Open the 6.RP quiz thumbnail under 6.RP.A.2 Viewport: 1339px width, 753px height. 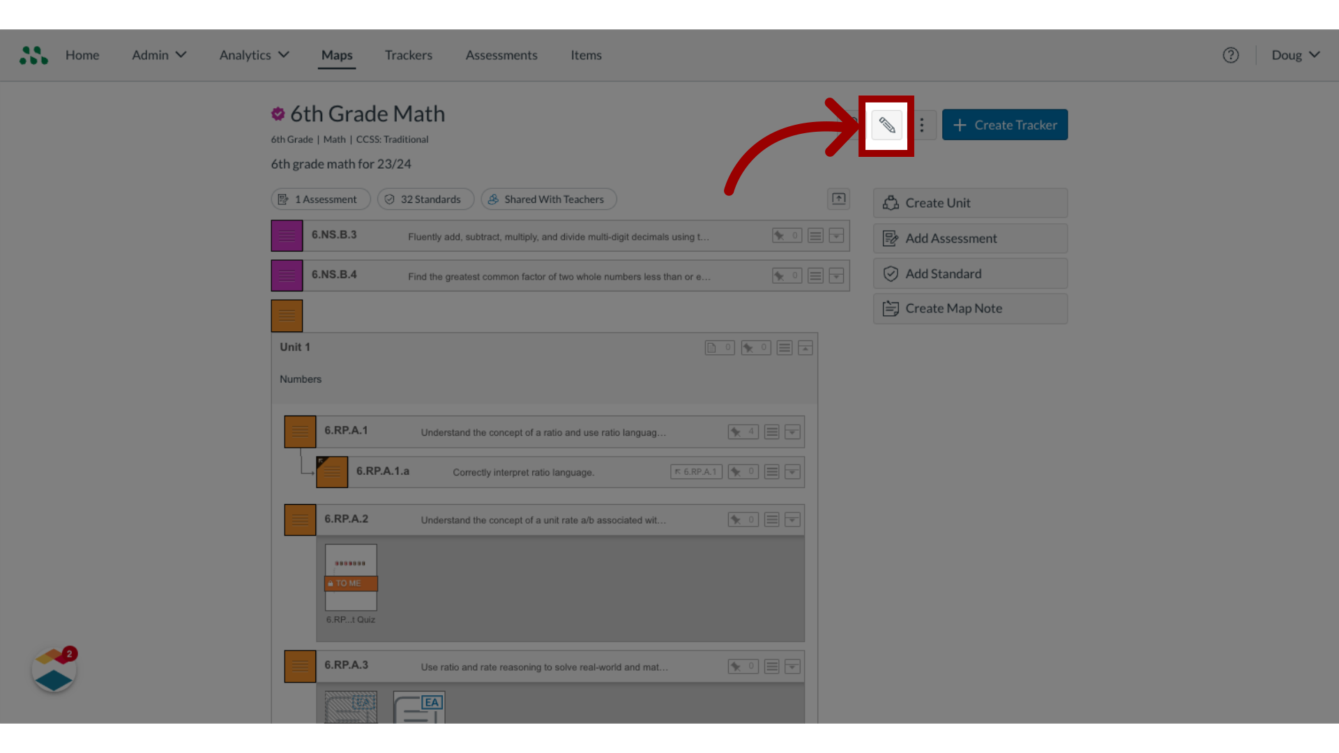point(351,577)
